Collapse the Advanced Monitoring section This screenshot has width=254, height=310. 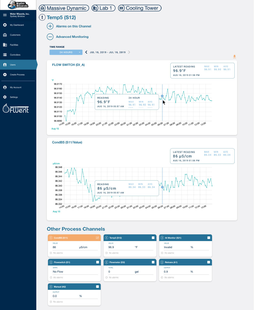click(50, 37)
